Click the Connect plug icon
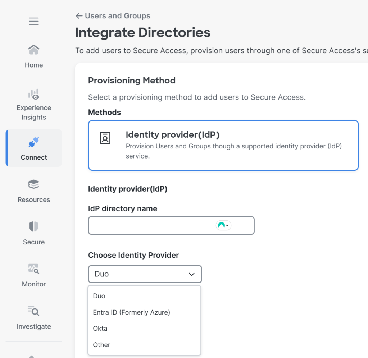 pos(34,143)
